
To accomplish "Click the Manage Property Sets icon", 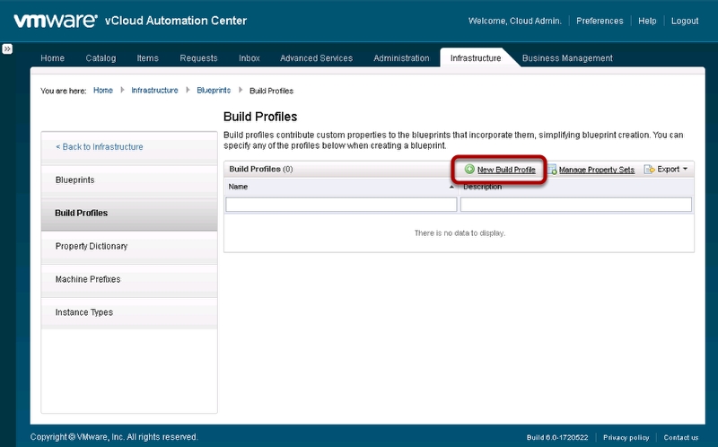I will pos(552,170).
